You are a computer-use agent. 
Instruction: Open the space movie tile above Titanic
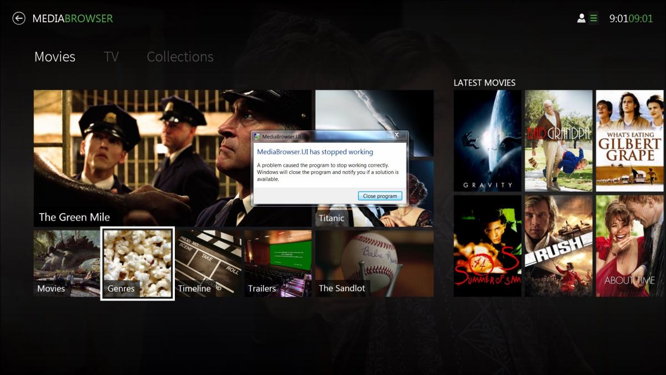(x=375, y=123)
